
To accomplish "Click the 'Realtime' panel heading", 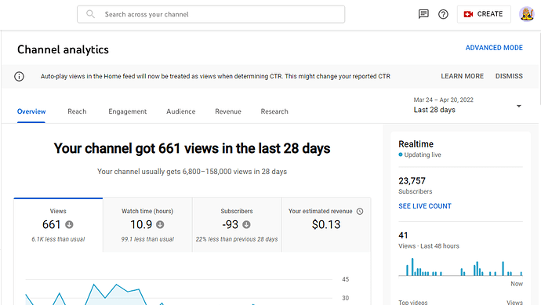I will click(x=416, y=143).
